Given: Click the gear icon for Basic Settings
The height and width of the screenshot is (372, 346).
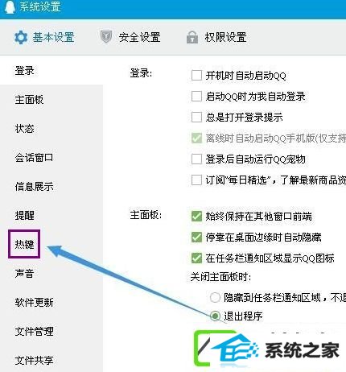Looking at the screenshot, I should [21, 37].
